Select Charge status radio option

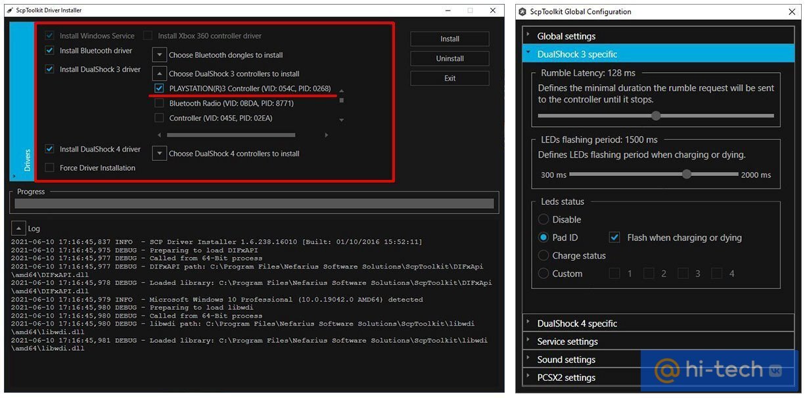click(x=543, y=255)
